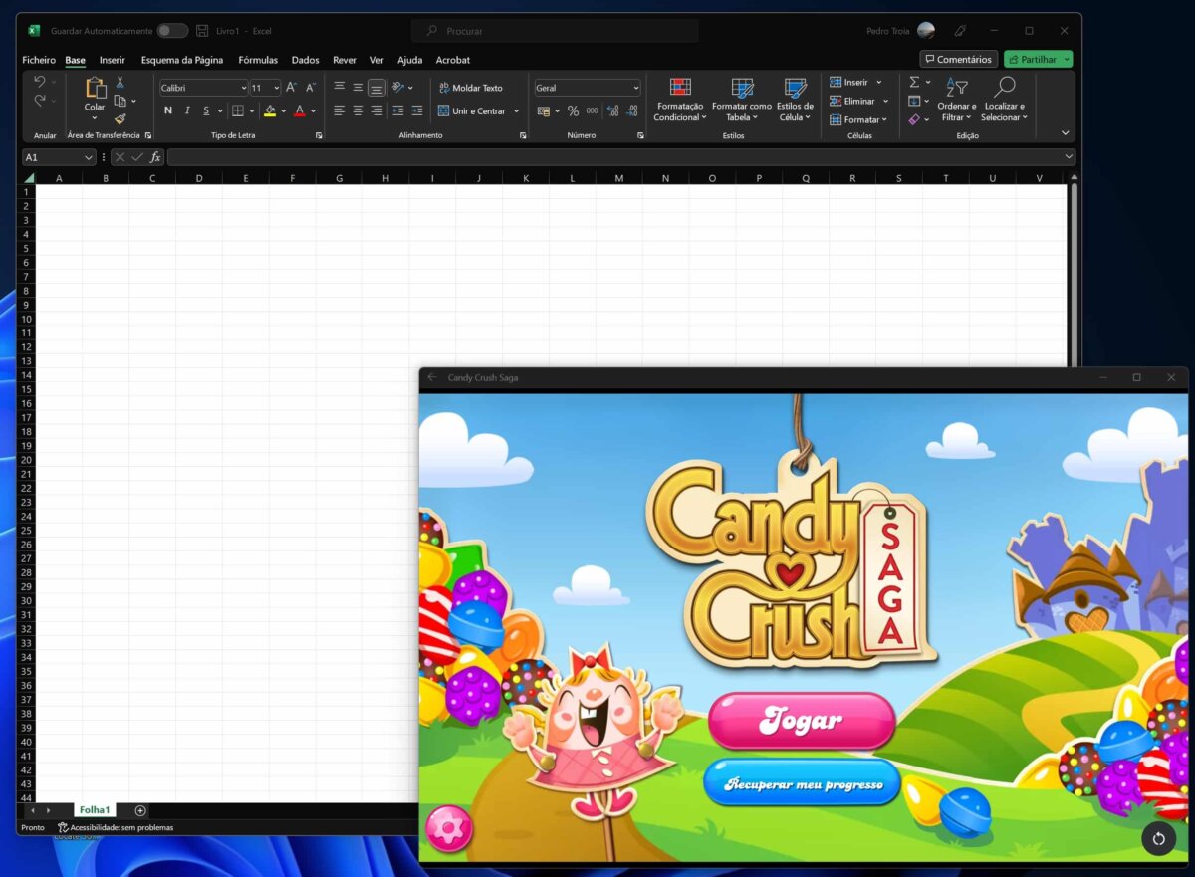Open the Ficheiro menu
The image size is (1195, 877).
click(39, 60)
